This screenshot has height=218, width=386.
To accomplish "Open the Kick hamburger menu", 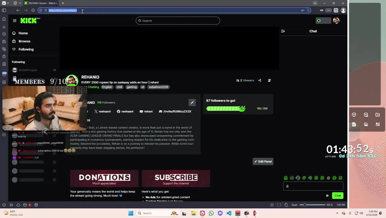I will [15, 21].
